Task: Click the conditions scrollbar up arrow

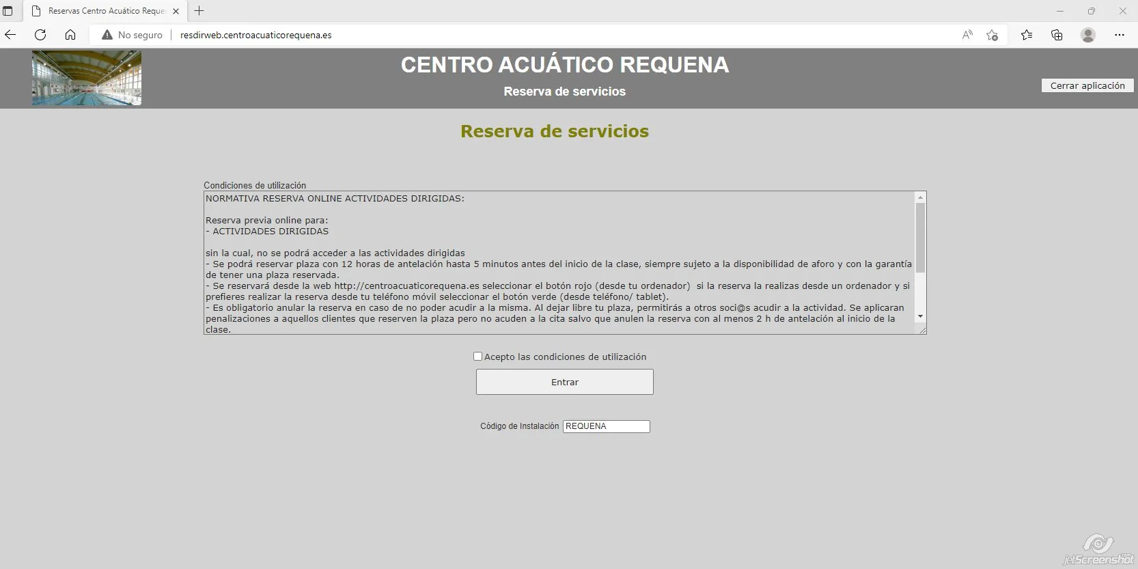Action: 920,197
